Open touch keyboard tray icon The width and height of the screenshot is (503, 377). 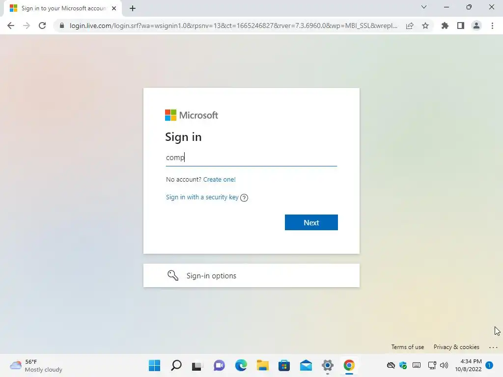coord(417,365)
